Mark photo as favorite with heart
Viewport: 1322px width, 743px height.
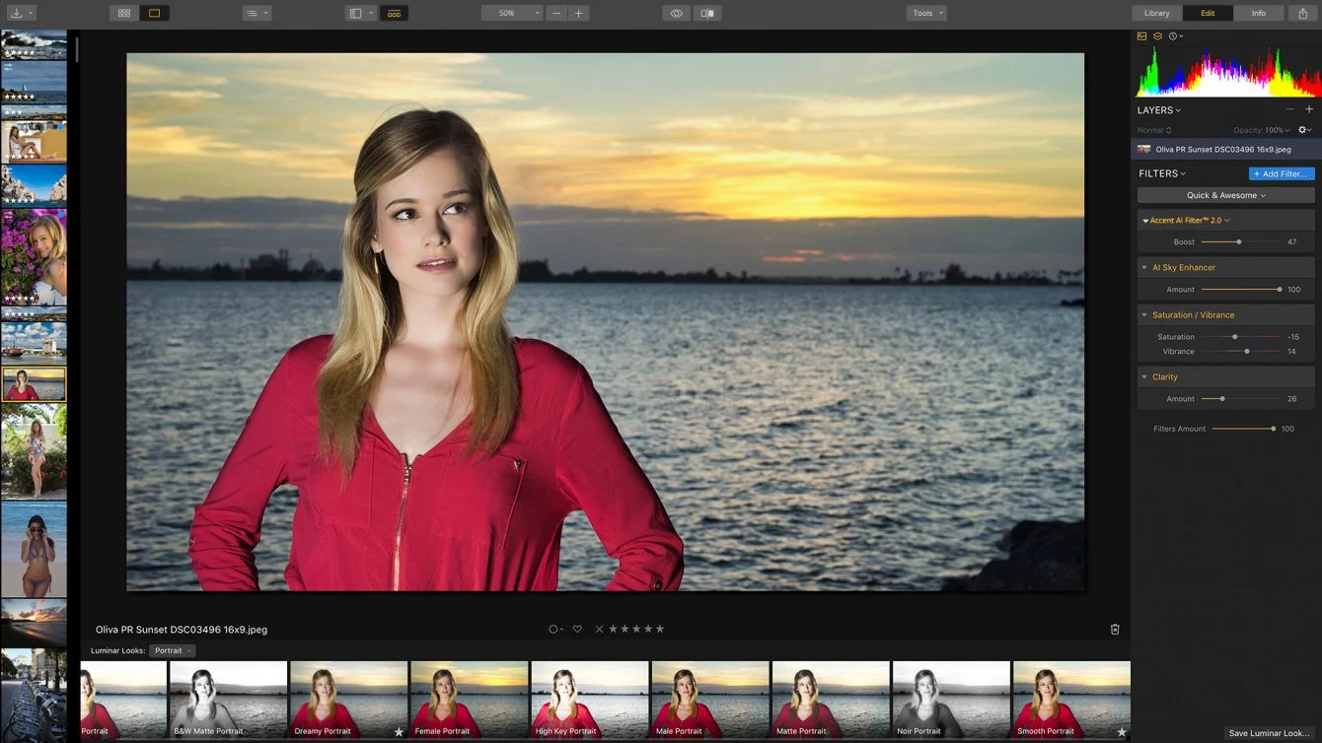point(577,629)
